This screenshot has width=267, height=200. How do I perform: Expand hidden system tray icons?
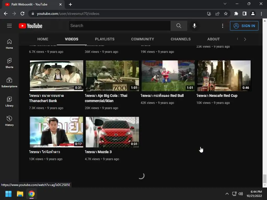click(x=227, y=194)
